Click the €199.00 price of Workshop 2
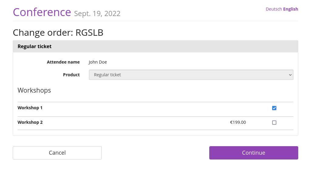311x194 pixels. pos(238,122)
